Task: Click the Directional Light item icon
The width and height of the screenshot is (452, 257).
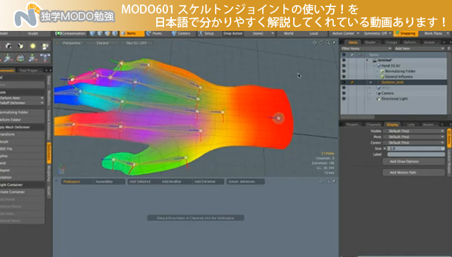Action: 379,99
